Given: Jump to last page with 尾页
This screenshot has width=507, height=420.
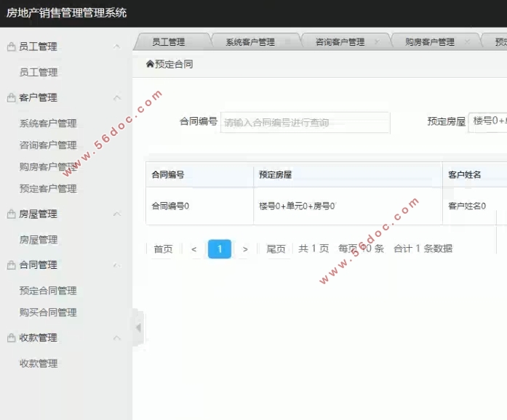Looking at the screenshot, I should (x=276, y=249).
